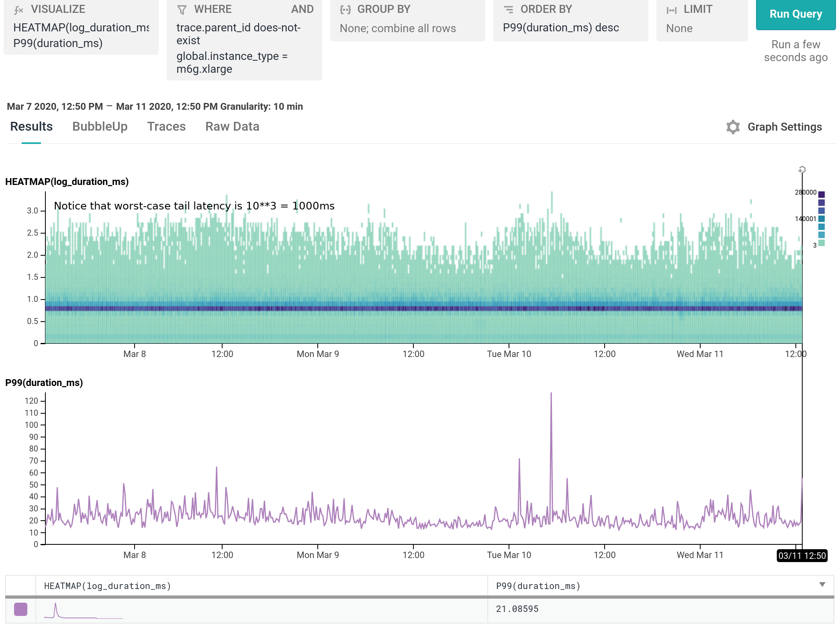This screenshot has width=838, height=628.
Task: Click the GROUP BY braces icon
Action: [x=345, y=10]
